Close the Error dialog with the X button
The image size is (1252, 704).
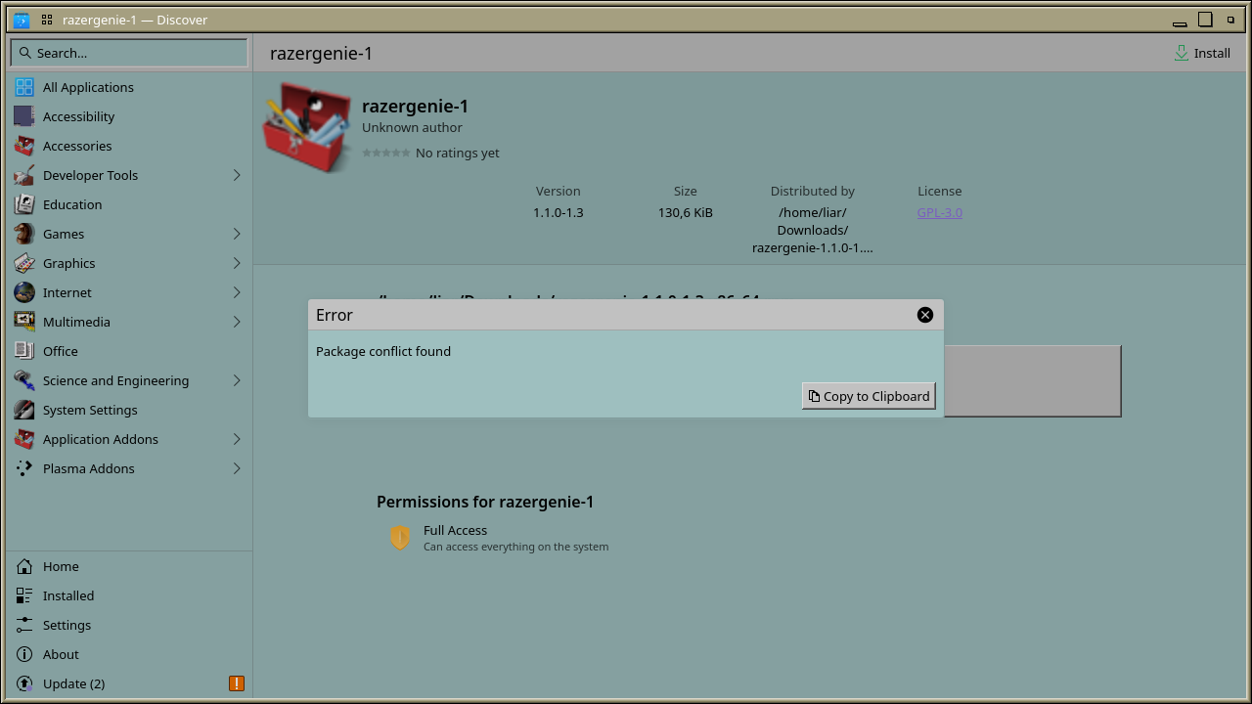pos(925,315)
